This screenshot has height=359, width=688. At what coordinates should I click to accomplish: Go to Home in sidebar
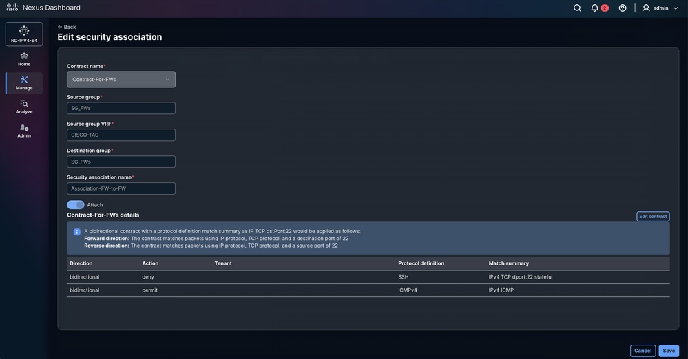coord(24,59)
